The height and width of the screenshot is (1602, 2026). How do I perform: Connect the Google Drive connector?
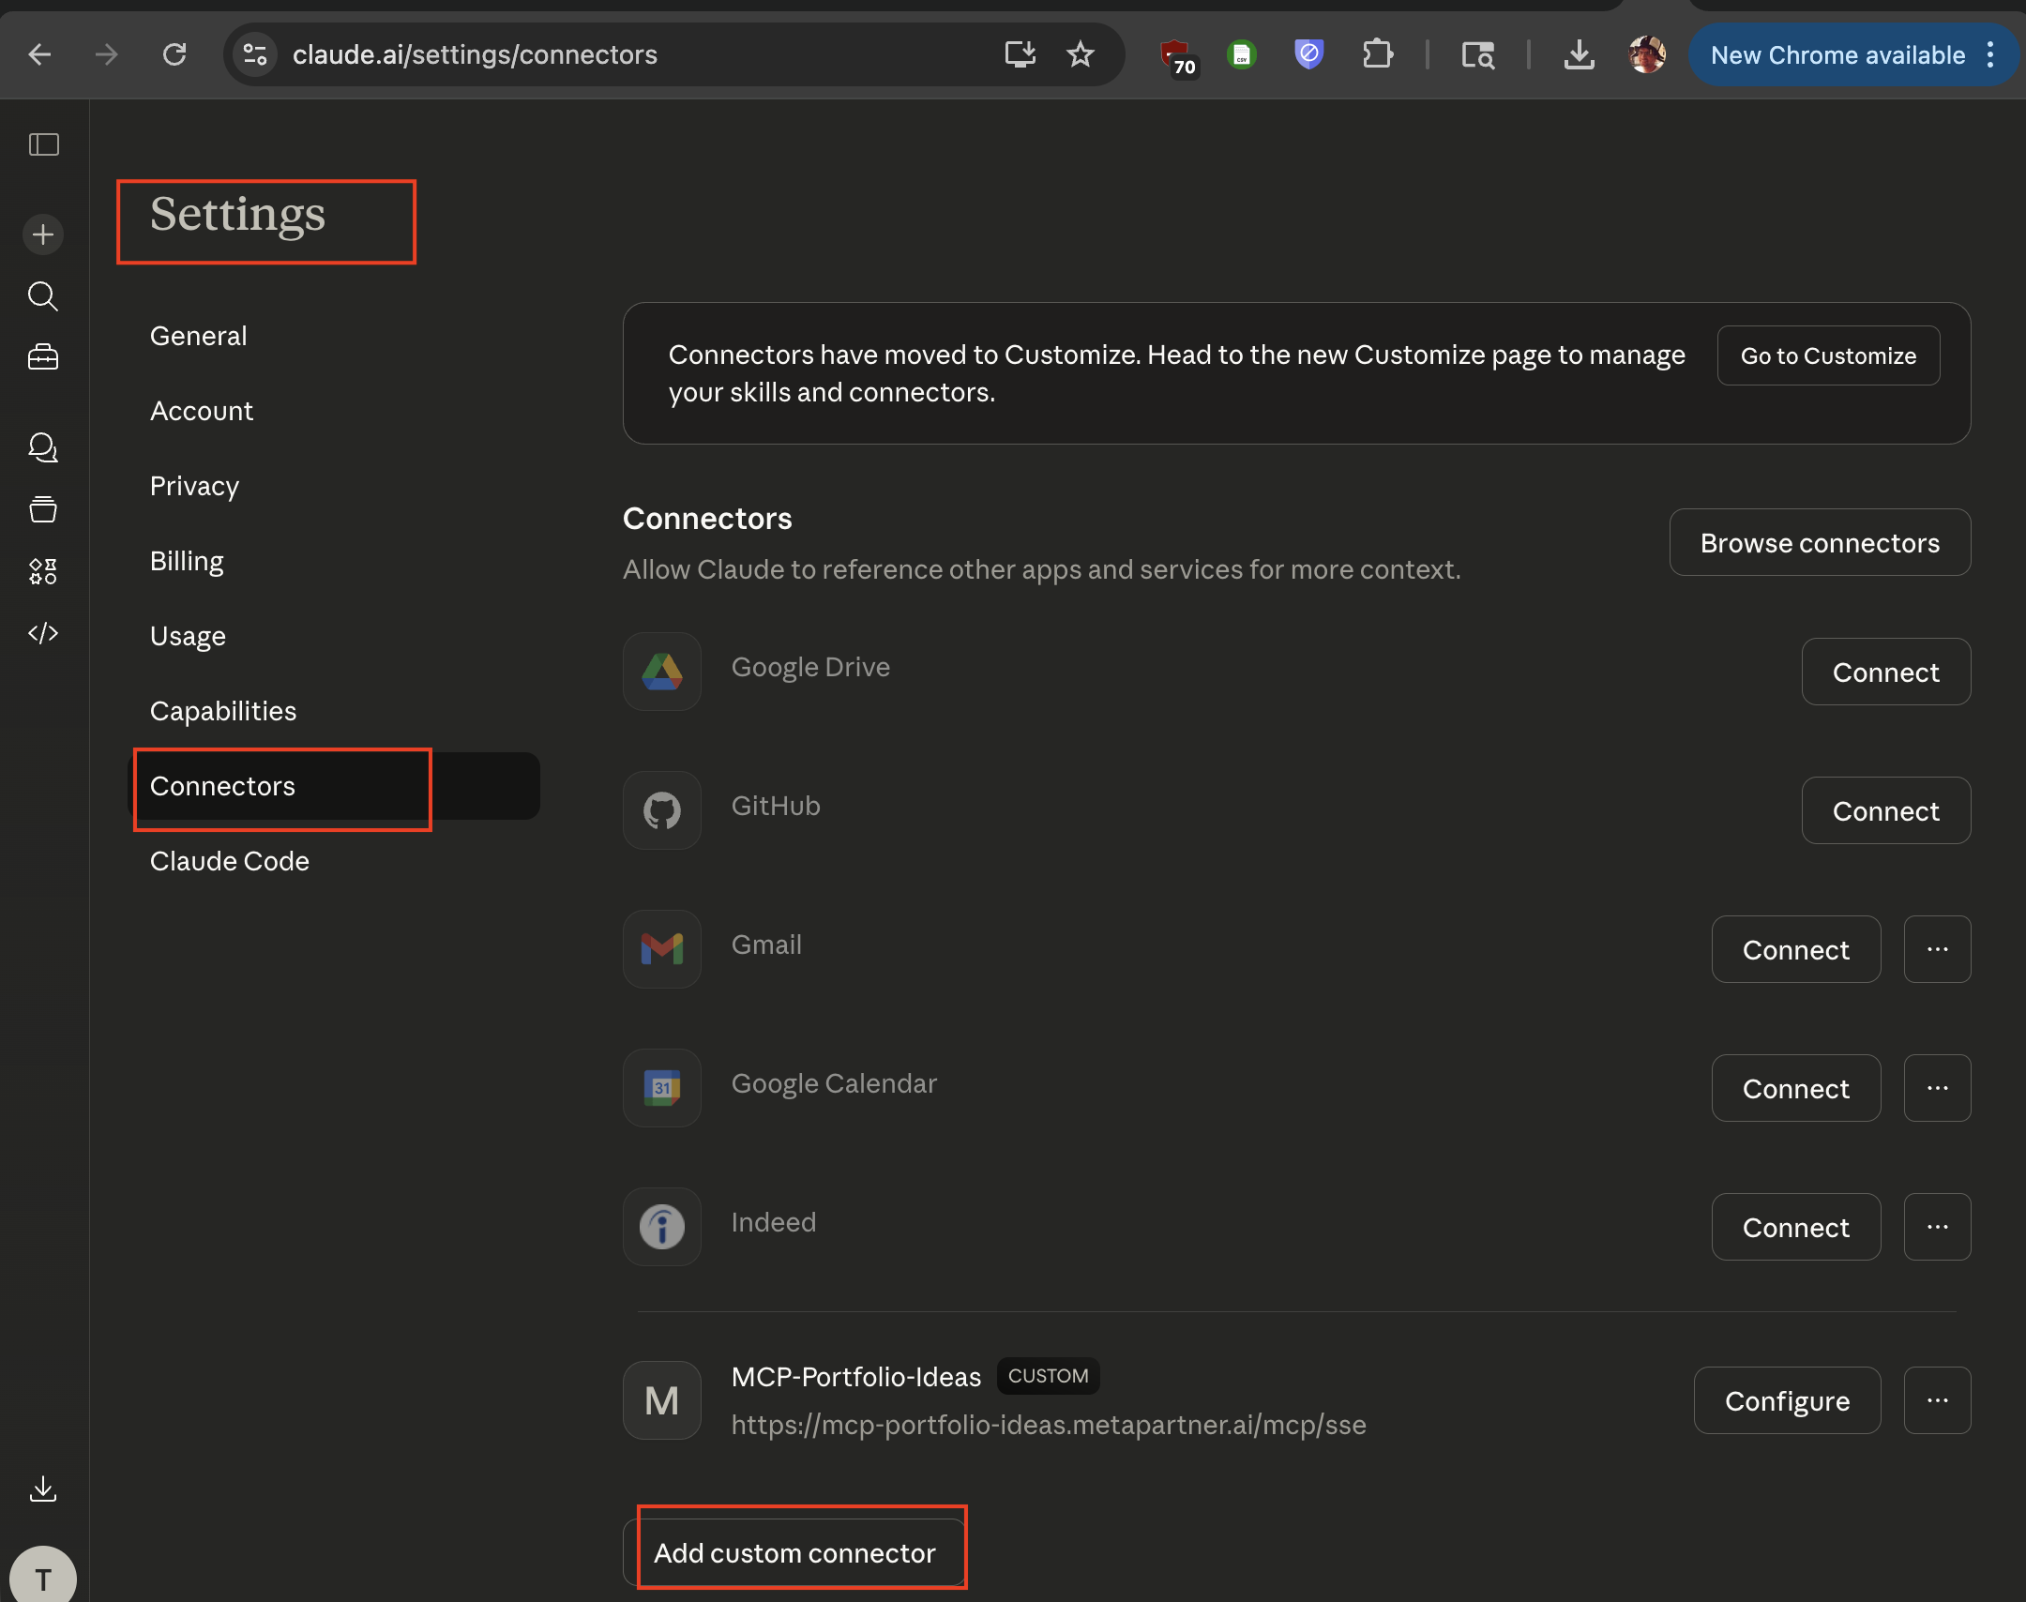point(1885,672)
